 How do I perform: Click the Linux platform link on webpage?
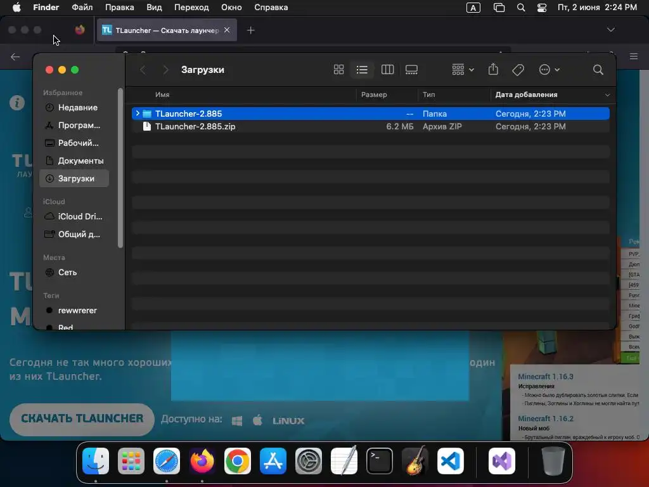[288, 421]
